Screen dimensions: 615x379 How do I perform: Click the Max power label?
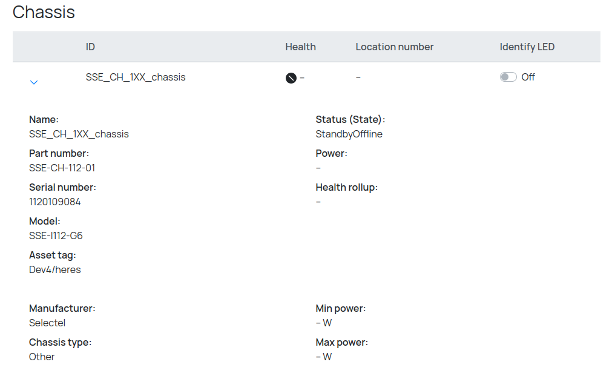341,342
